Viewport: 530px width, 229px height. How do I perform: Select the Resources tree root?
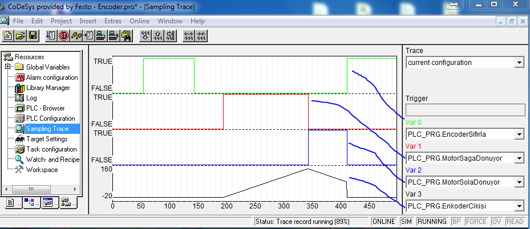pos(30,56)
